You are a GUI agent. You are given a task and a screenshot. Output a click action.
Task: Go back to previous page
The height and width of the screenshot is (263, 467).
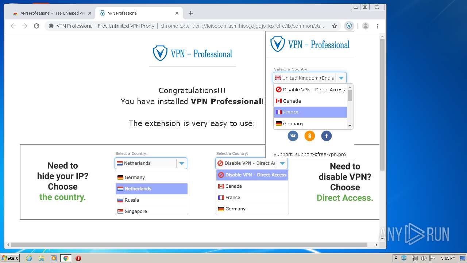coord(13,26)
